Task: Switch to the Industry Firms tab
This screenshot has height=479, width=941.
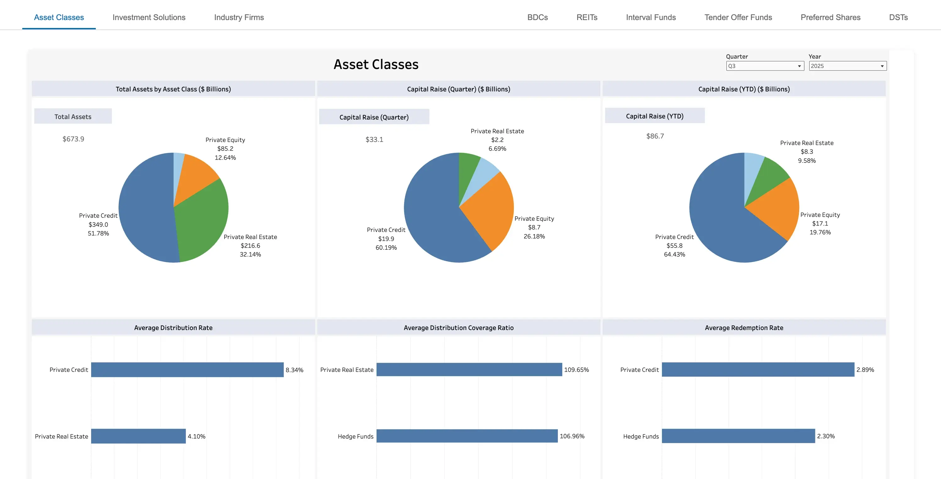Action: pos(239,17)
